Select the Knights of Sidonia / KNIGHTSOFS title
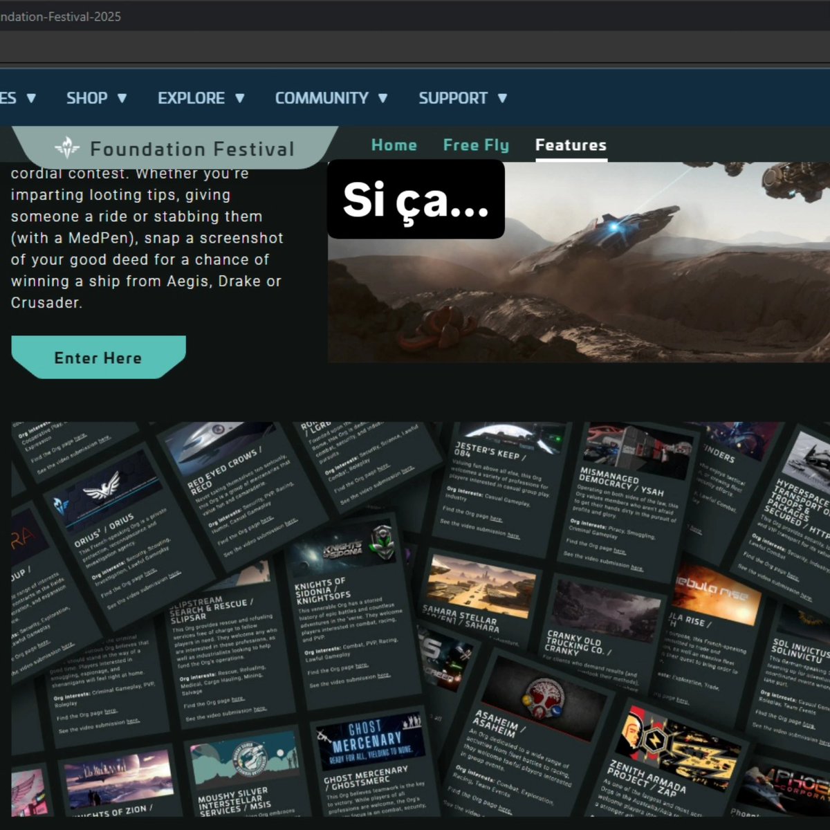 tap(322, 589)
